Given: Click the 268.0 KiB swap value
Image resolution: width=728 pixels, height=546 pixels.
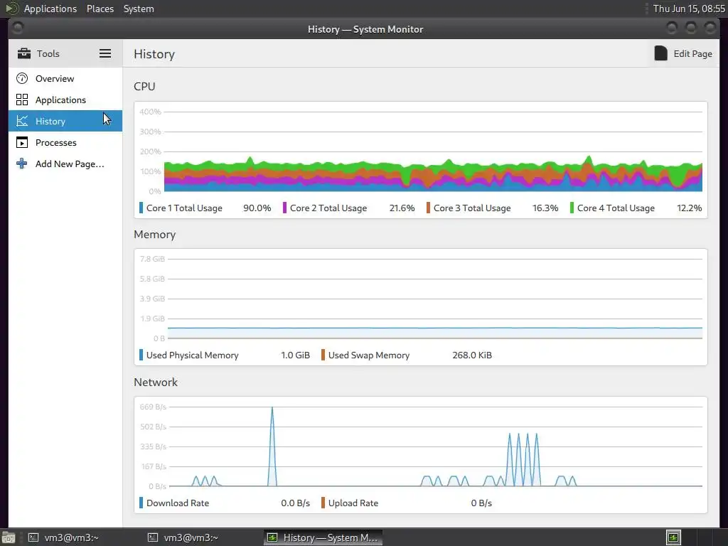Looking at the screenshot, I should (x=472, y=355).
